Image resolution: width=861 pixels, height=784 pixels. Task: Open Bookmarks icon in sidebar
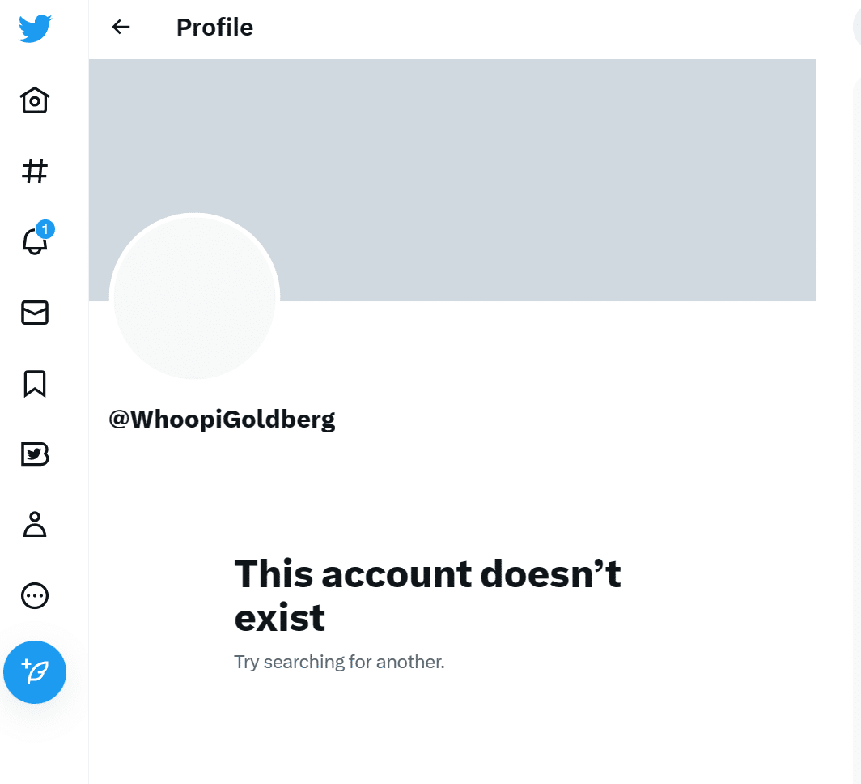coord(35,383)
